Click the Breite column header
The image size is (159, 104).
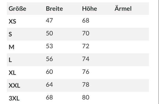tap(54, 9)
